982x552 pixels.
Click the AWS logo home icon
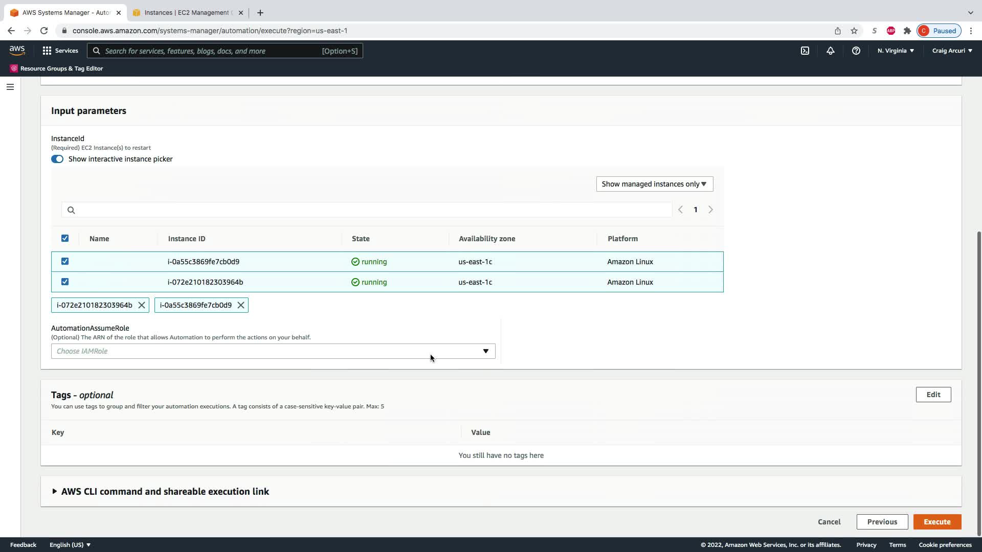tap(17, 50)
